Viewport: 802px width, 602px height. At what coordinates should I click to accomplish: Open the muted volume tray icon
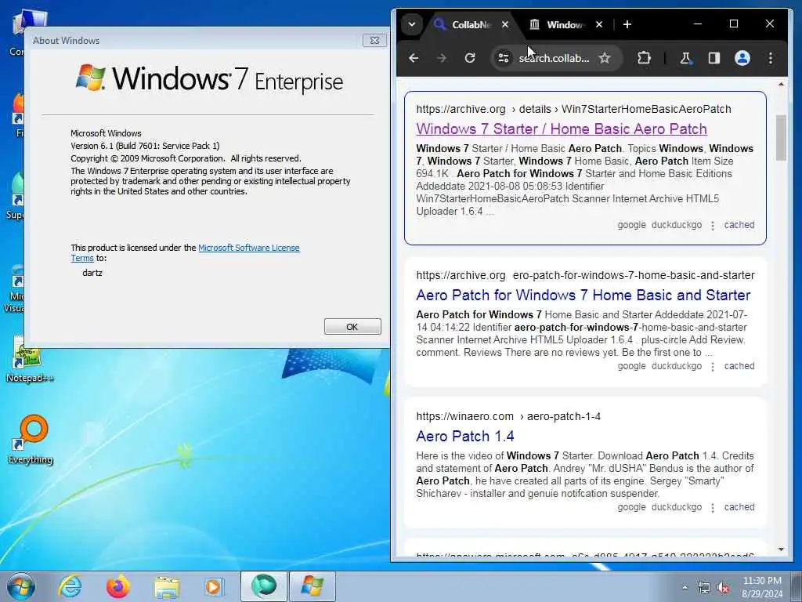pos(723,588)
